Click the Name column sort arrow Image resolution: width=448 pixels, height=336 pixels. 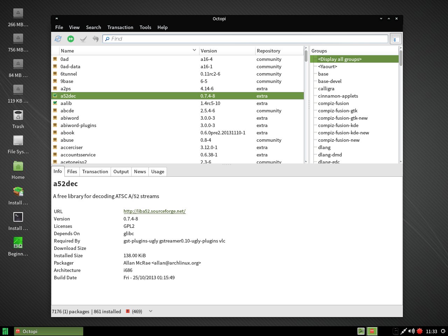tap(194, 50)
